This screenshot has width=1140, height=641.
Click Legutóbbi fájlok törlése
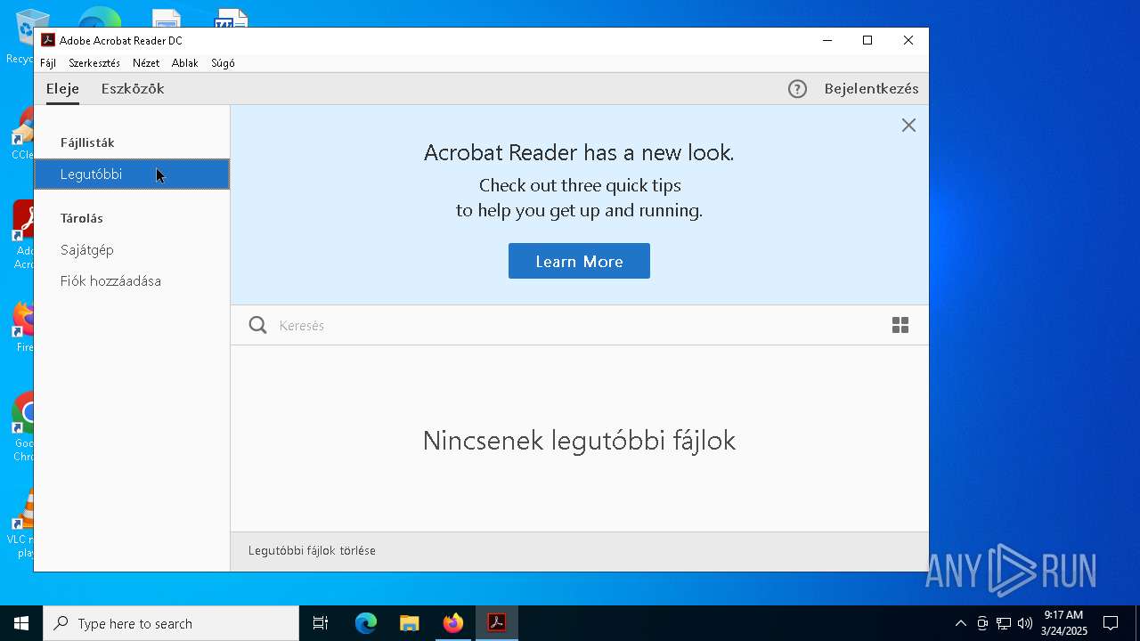(x=312, y=551)
